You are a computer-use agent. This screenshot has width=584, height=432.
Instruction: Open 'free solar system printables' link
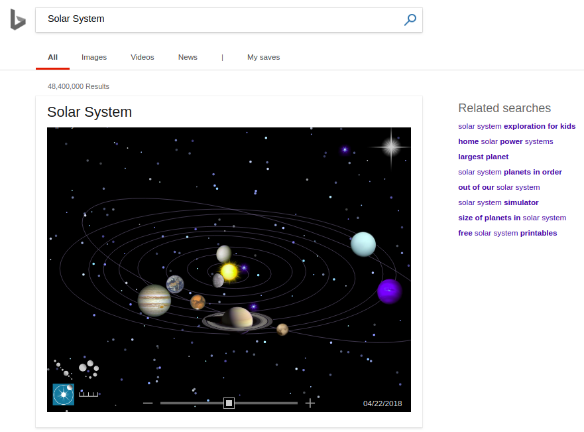(507, 233)
